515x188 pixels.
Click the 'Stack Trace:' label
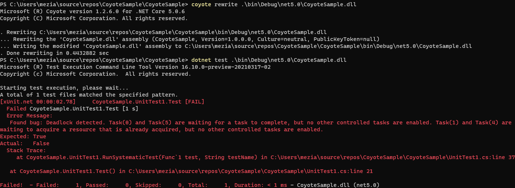[26, 150]
